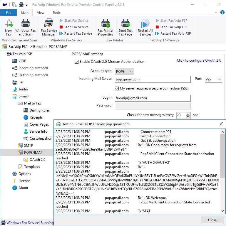Open Incoming Methods tree item
Viewport: 226px width, 226px height.
30,68
